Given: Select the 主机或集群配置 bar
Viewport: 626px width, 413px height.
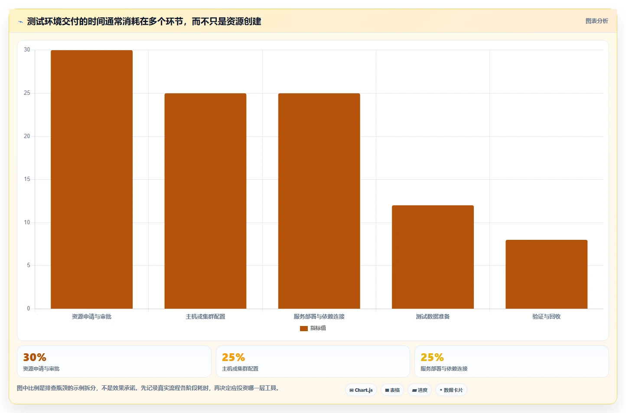Looking at the screenshot, I should (205, 201).
